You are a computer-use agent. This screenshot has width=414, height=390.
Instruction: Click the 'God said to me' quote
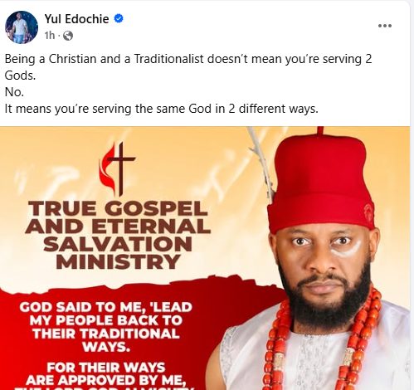106,327
